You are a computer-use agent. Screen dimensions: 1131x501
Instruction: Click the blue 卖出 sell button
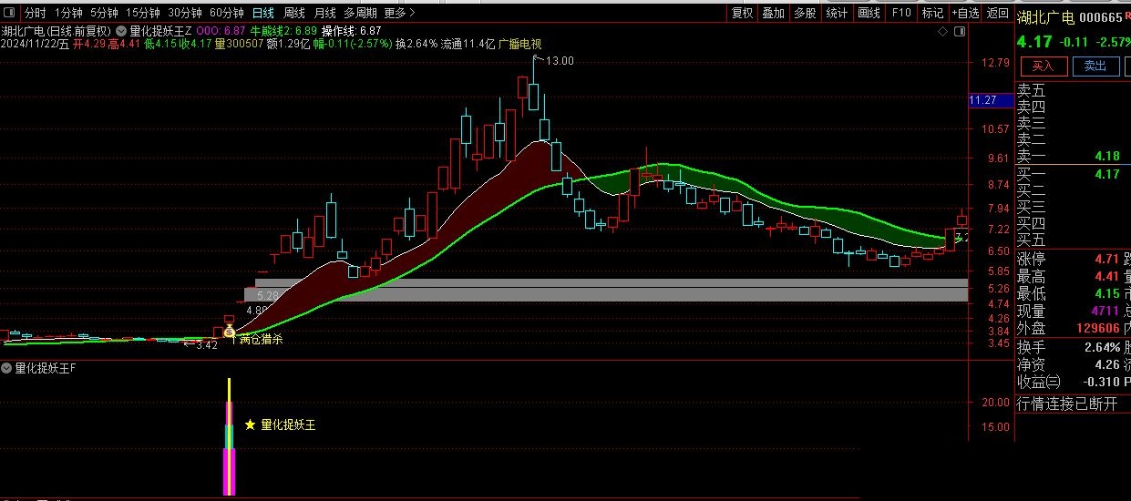1095,66
